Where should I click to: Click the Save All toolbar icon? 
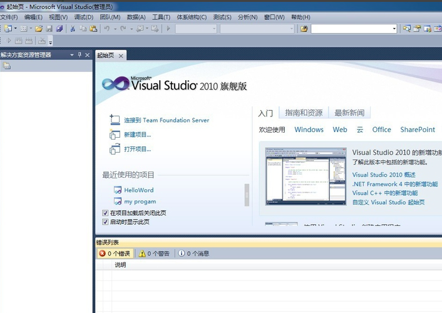(x=59, y=29)
